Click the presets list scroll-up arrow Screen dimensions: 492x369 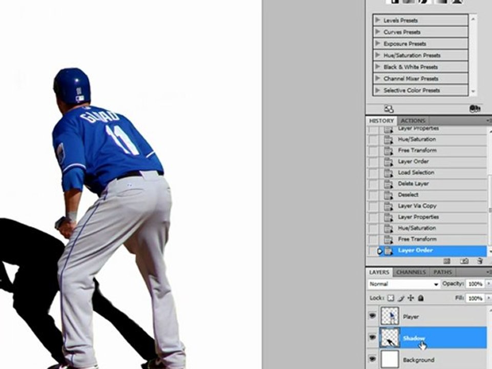pos(473,19)
